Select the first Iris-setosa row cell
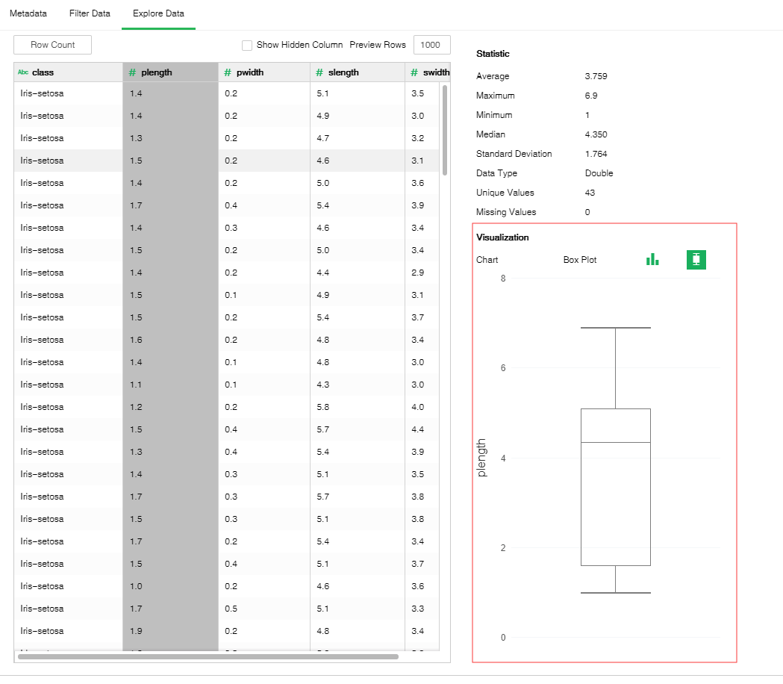The height and width of the screenshot is (684, 783). [67, 93]
